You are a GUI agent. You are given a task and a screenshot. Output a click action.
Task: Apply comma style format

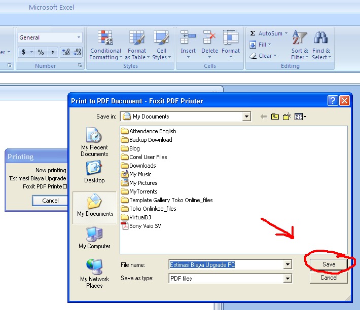[x=53, y=52]
